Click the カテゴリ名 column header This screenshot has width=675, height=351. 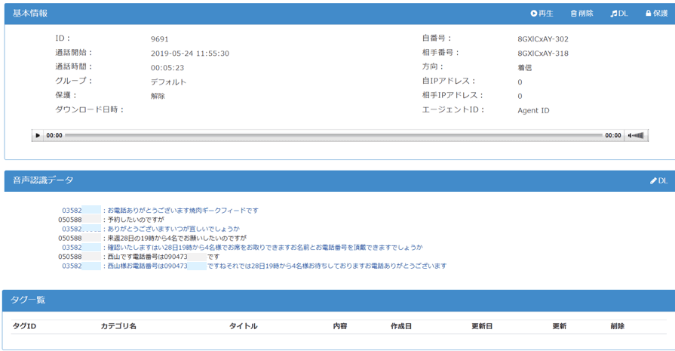click(x=118, y=326)
